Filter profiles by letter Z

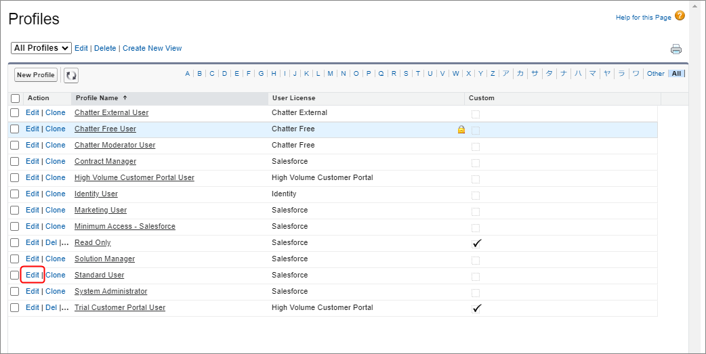[493, 74]
